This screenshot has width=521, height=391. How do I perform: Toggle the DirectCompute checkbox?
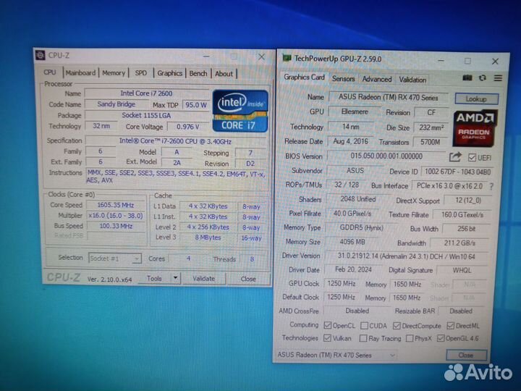[397, 326]
